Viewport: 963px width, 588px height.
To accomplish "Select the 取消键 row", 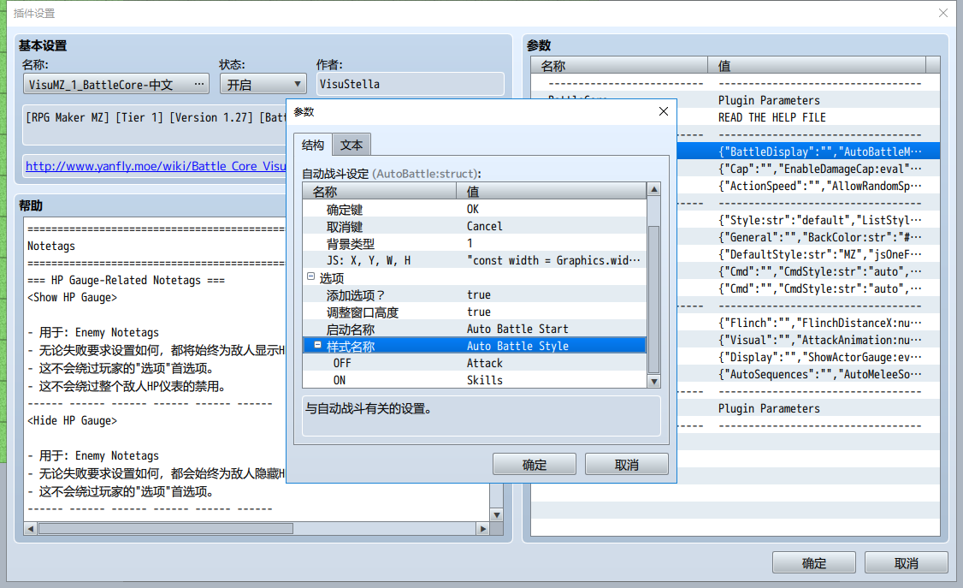I will [x=474, y=226].
